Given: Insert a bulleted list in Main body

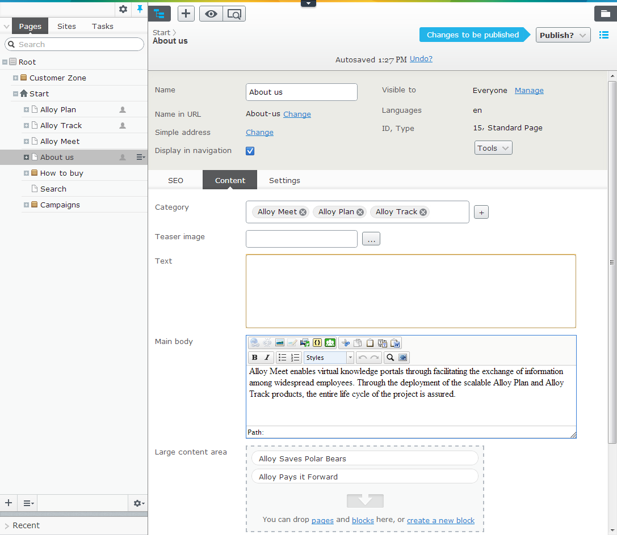Looking at the screenshot, I should pyautogui.click(x=283, y=358).
